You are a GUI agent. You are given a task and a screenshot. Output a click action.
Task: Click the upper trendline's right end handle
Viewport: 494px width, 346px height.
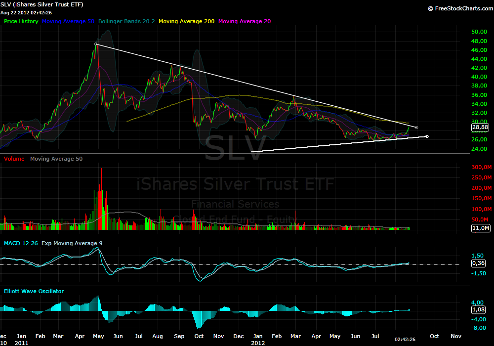pyautogui.click(x=416, y=128)
